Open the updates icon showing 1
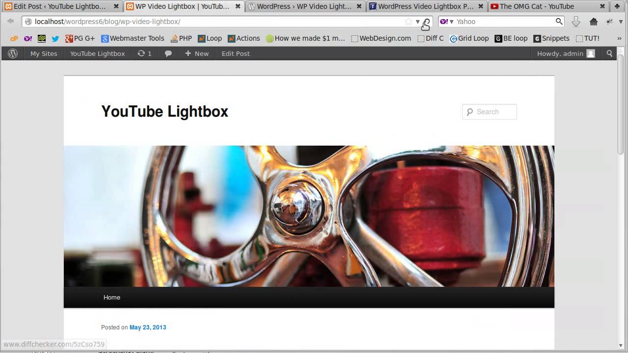Viewport: 628px width, 353px height. (x=145, y=53)
